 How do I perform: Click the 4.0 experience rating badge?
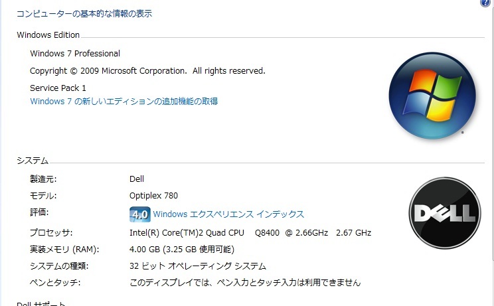[x=139, y=214]
